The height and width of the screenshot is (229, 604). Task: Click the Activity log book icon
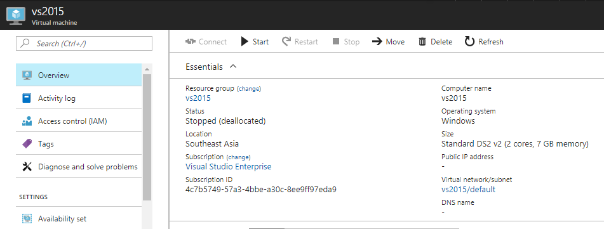(27, 98)
